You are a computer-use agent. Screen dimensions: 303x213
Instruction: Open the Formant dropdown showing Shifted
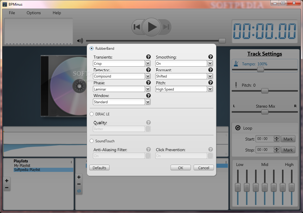point(184,76)
